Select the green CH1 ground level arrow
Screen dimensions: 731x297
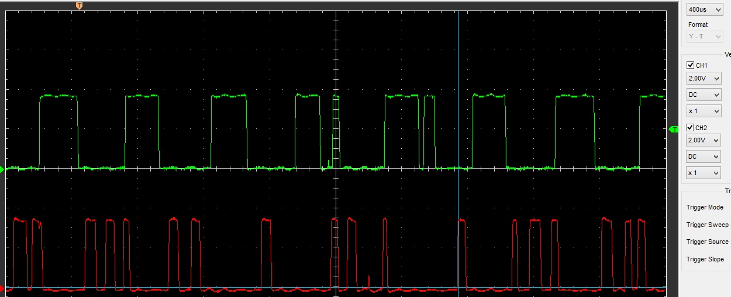click(x=2, y=169)
